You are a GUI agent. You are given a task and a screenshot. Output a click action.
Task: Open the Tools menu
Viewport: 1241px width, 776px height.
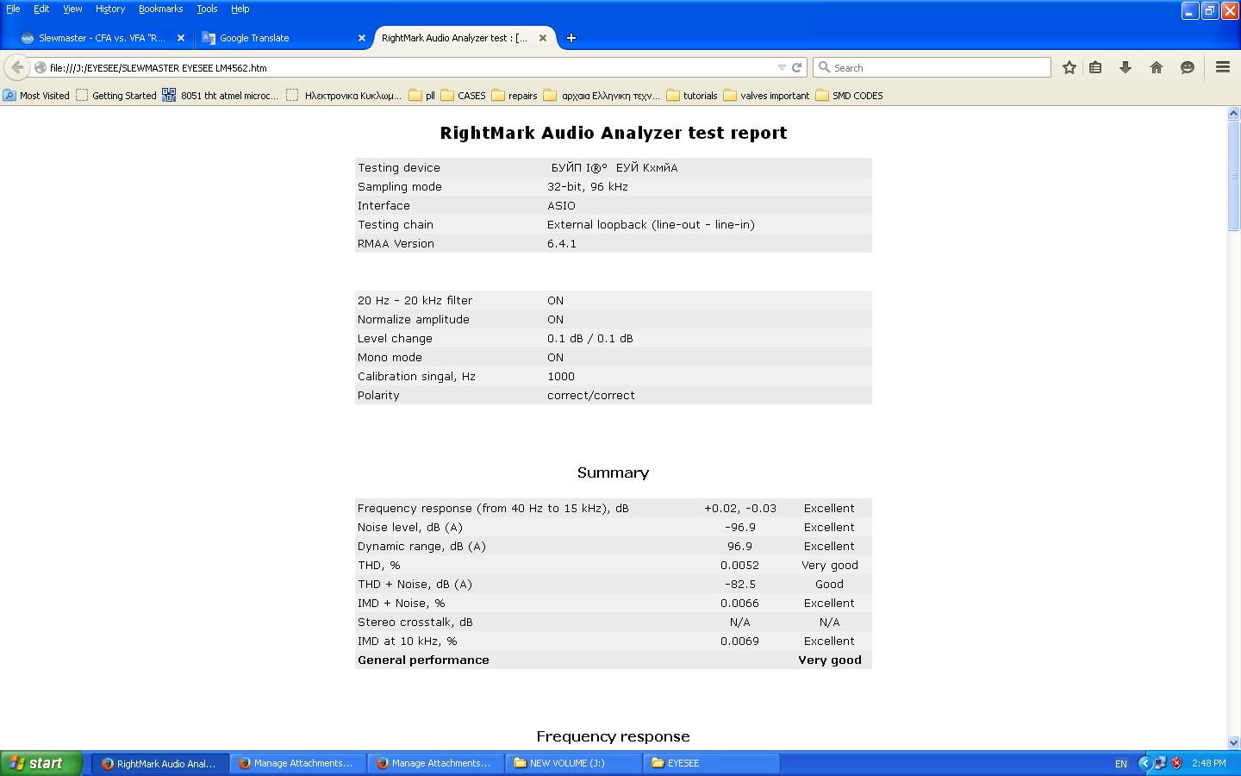click(207, 9)
